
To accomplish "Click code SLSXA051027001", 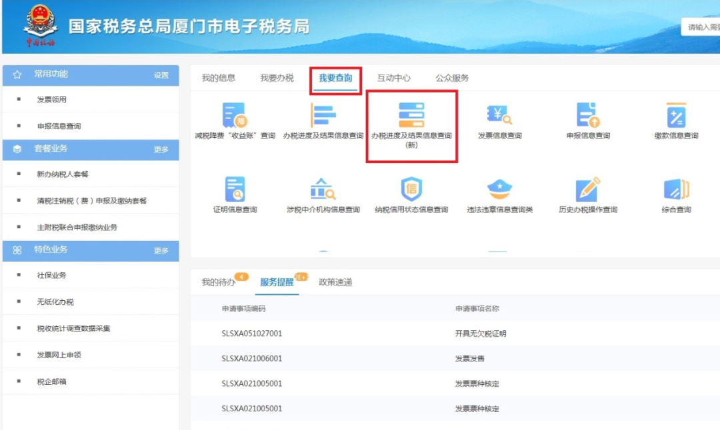I will [x=251, y=333].
